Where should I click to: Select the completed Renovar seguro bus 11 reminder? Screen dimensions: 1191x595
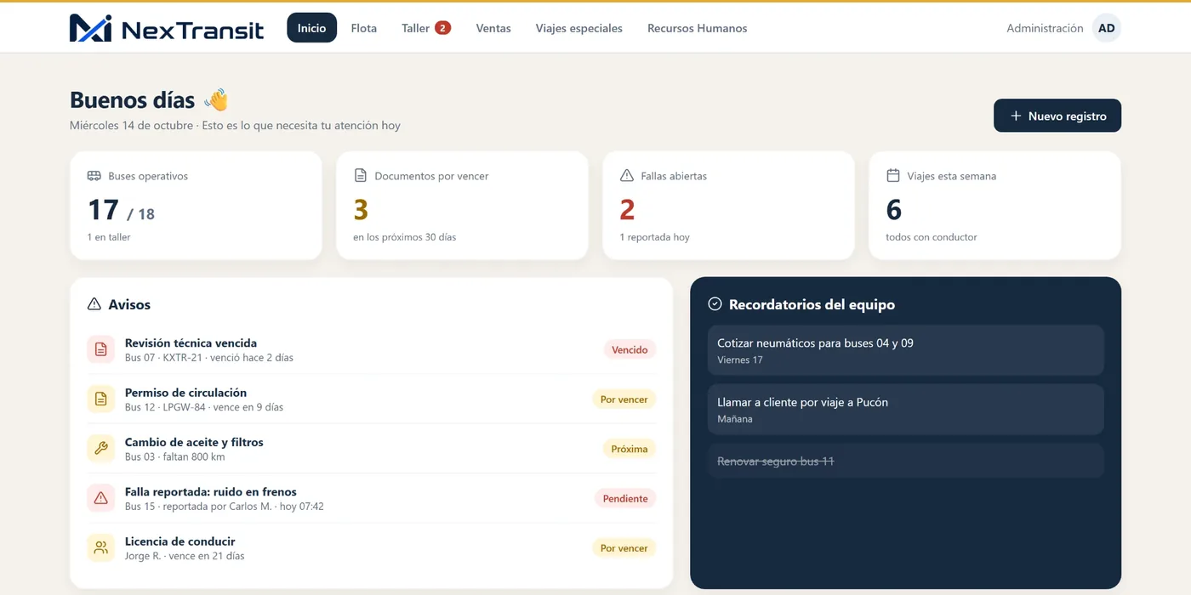906,461
